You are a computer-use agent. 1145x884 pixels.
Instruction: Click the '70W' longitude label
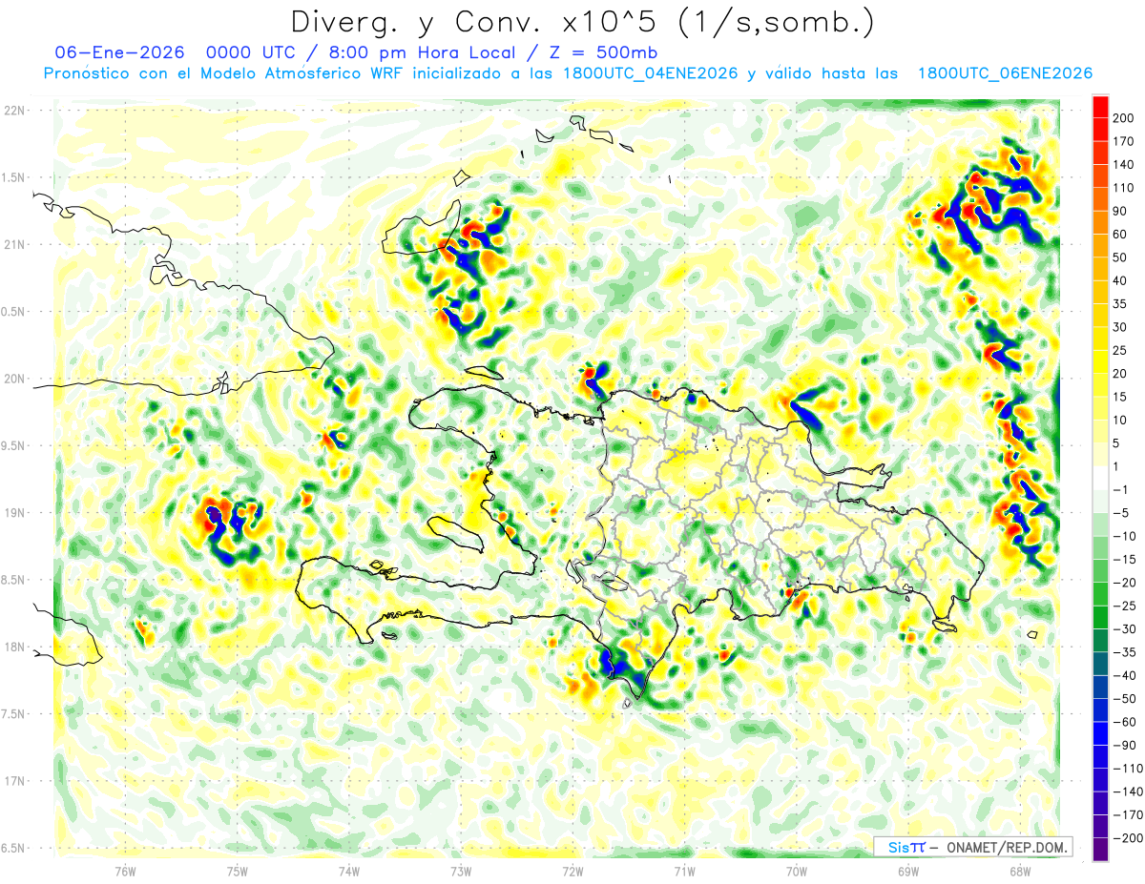[x=797, y=870]
